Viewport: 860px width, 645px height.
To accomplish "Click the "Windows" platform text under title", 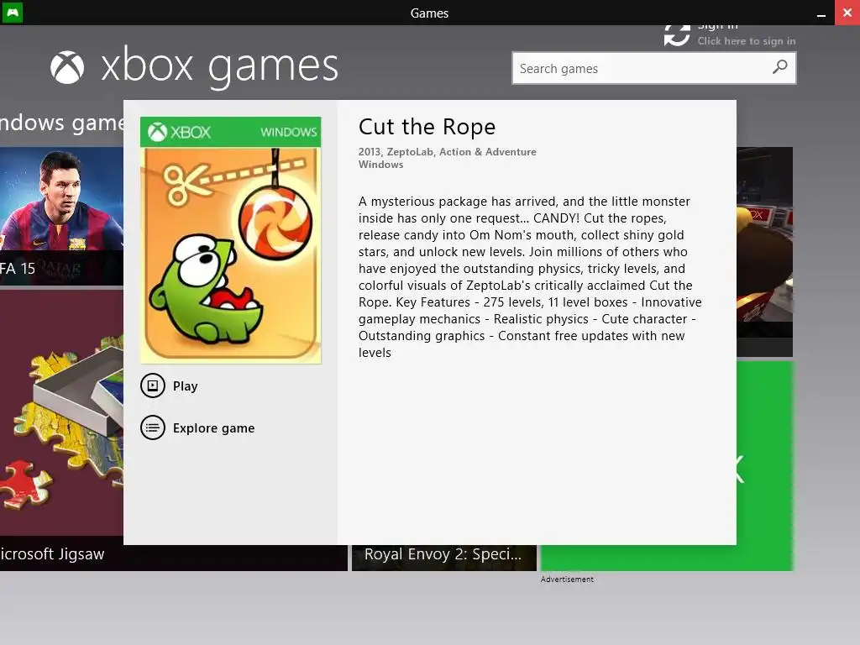I will coord(380,165).
